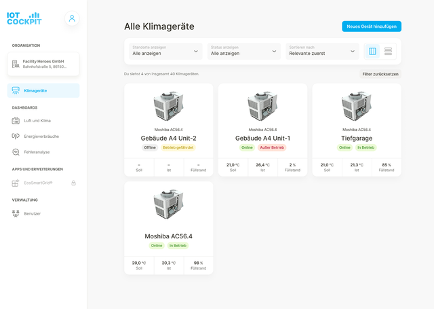The image size is (434, 309).
Task: Click In Betrieb badge on Moshiba card
Action: [x=178, y=246]
